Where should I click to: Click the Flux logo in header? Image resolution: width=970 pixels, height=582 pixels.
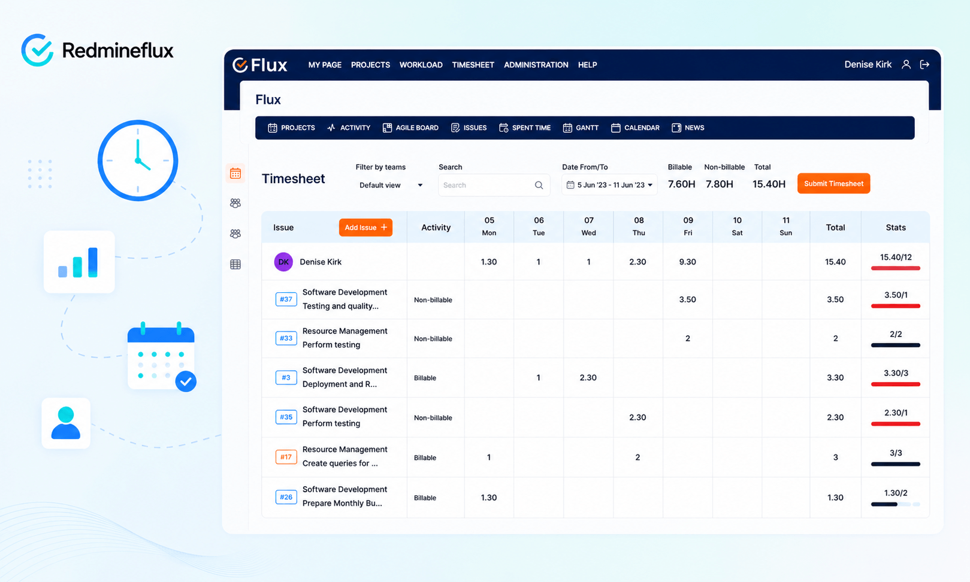[260, 65]
